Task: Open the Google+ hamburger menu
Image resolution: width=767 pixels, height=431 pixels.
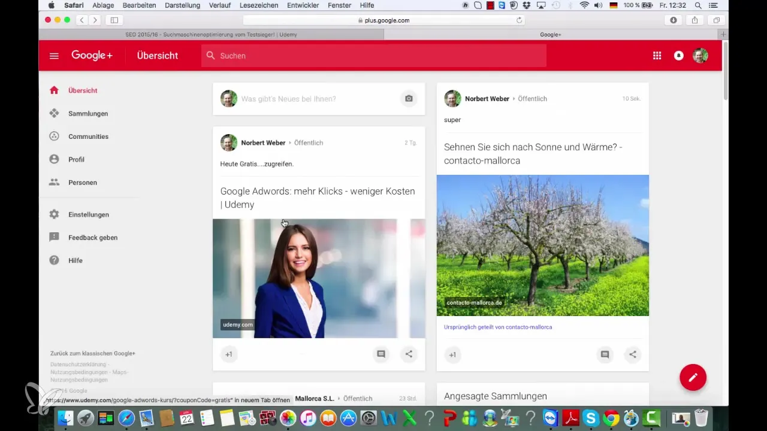Action: (54, 56)
